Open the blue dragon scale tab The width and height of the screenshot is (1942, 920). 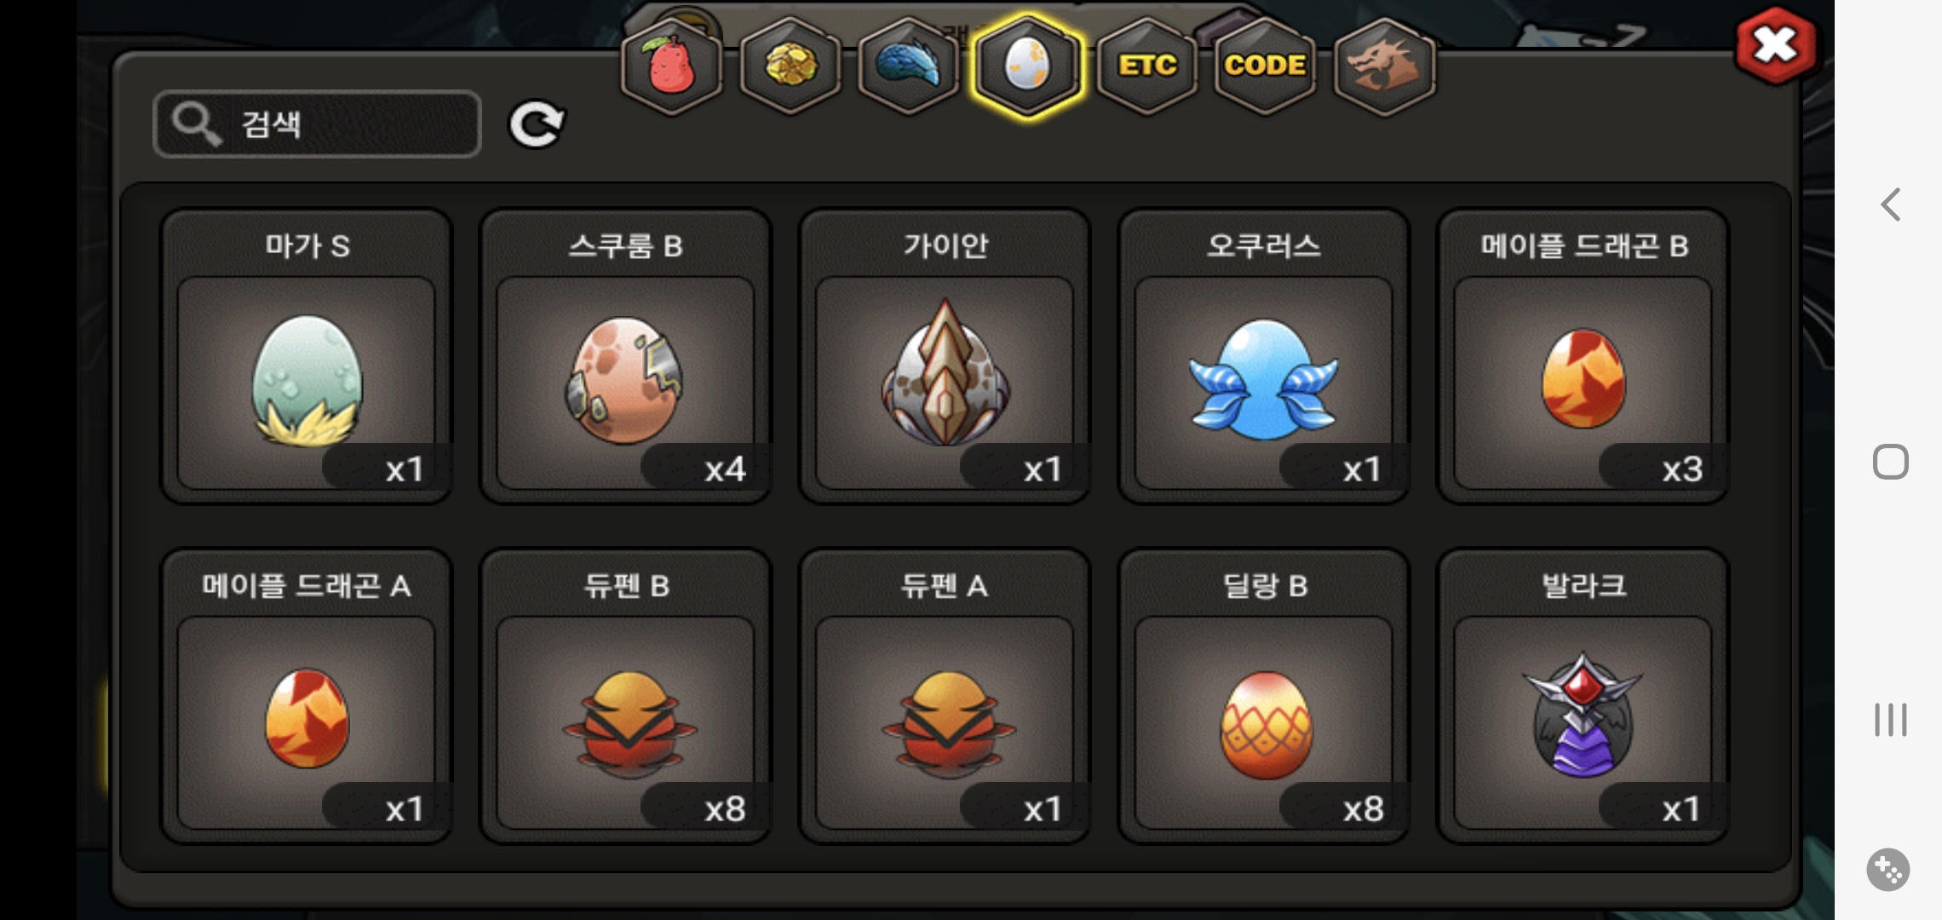[909, 66]
